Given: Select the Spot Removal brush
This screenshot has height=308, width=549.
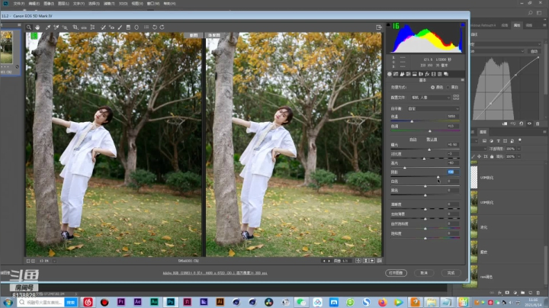Looking at the screenshot, I should [103, 27].
